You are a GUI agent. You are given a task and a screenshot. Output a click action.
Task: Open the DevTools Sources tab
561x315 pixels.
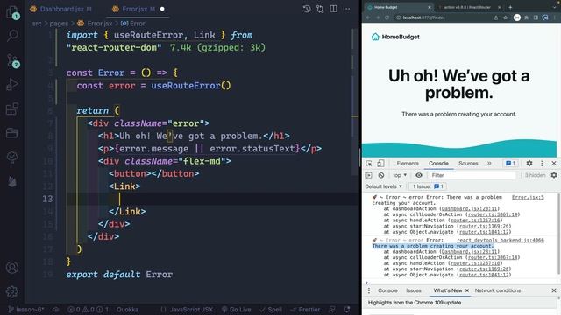coord(468,164)
